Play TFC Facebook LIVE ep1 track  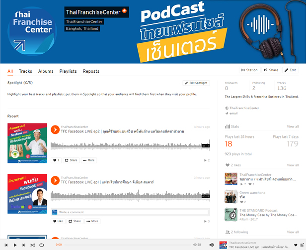(55, 180)
